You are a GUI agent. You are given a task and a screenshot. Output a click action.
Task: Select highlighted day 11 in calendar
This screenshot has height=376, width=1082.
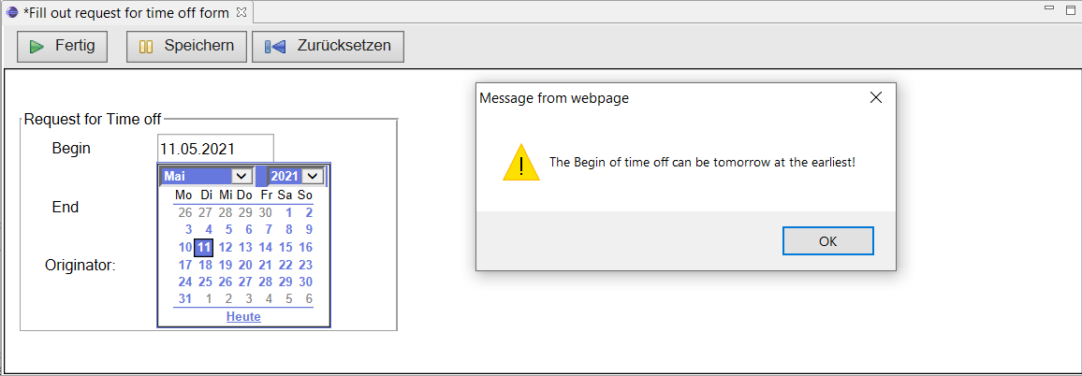coord(203,247)
